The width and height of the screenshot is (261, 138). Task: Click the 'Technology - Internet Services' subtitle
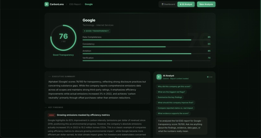tap(98, 25)
